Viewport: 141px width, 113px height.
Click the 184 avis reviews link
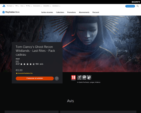pyautogui.click(x=39, y=64)
